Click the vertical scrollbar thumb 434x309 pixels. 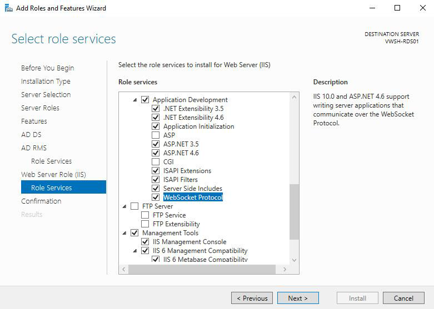(x=294, y=212)
